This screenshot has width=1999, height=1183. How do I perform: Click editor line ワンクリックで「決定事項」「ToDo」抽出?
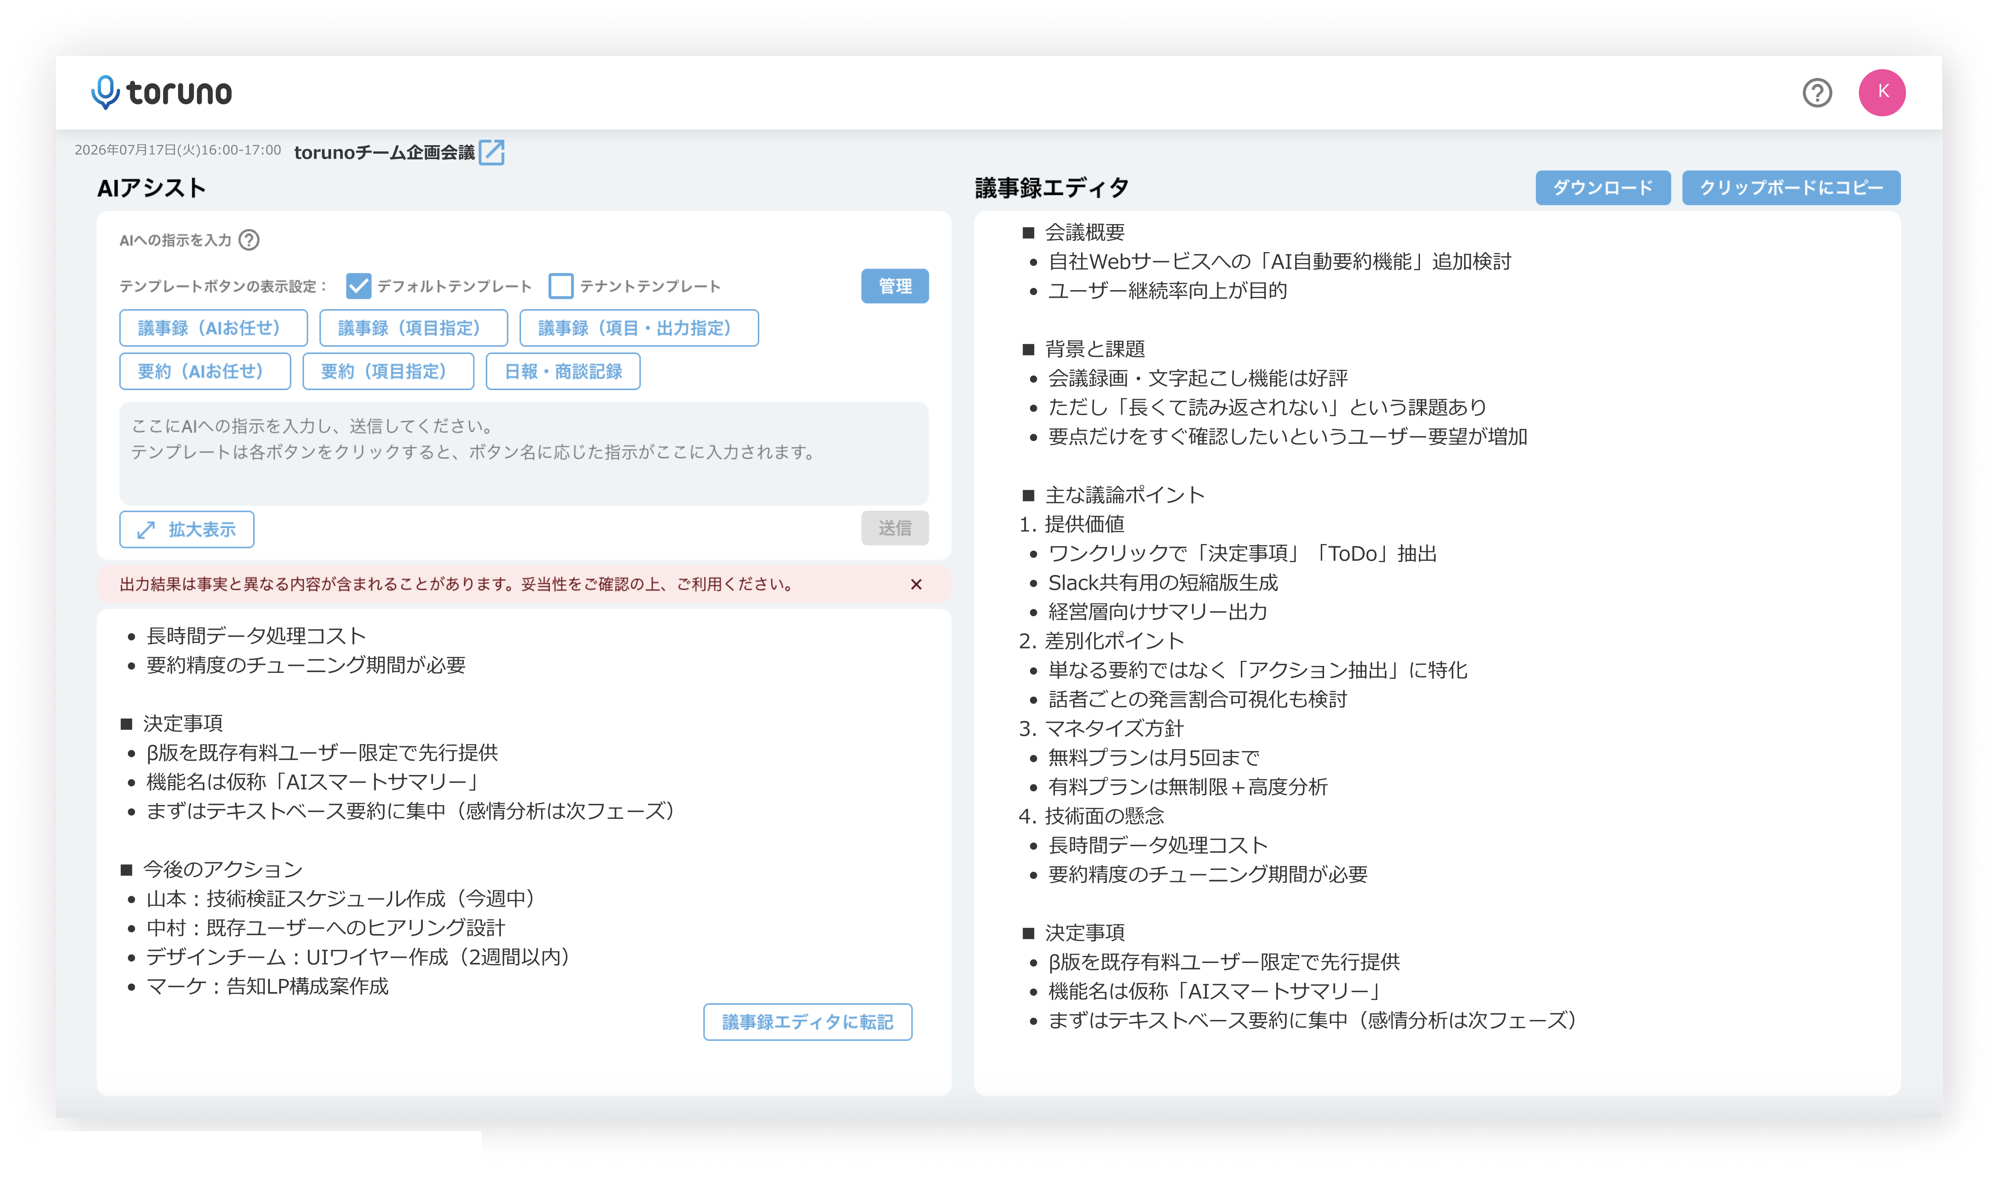tap(1242, 553)
